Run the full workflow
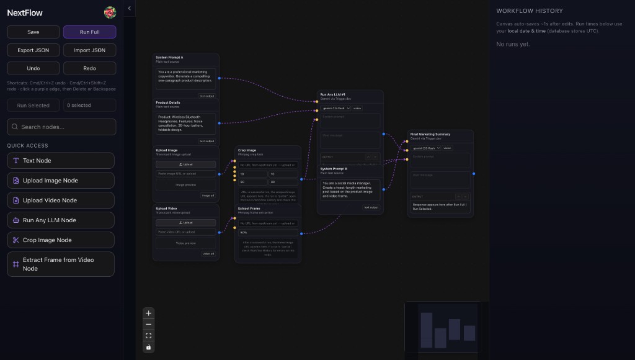635x360 pixels. 89,32
